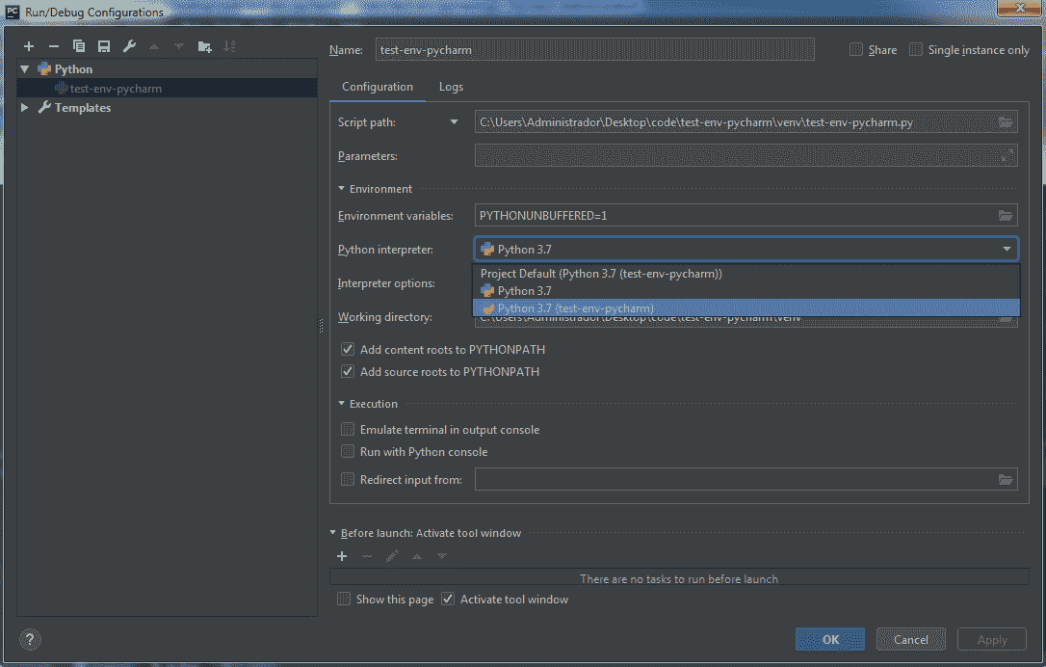
Task: Collapse the Before launch section
Action: [333, 533]
